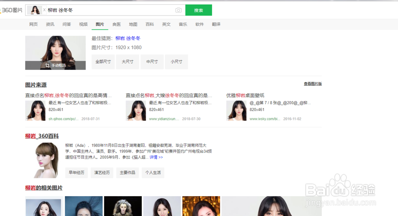Image resolution: width=398 pixels, height=216 pixels.
Task: Switch to the 软件 tab
Action: point(199,24)
